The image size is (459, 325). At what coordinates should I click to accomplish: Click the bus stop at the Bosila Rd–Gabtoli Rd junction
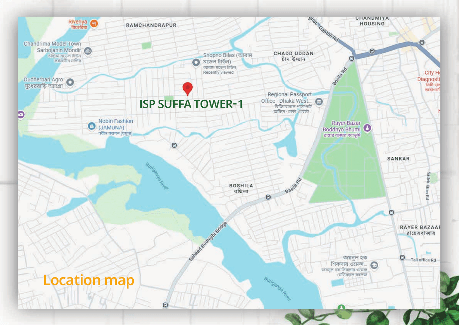[x=352, y=58]
